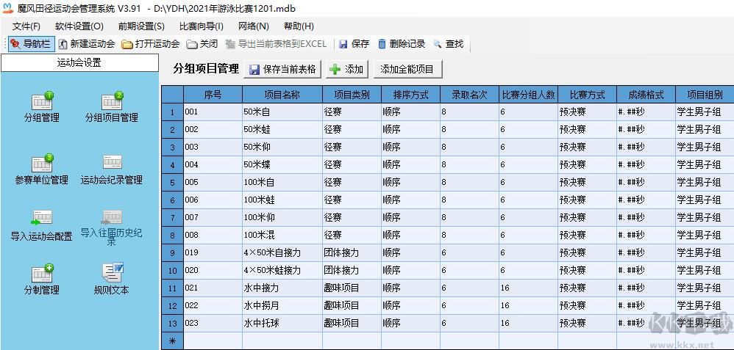Click 保存当前表格 button
Screen dimensions: 734x350
283,69
